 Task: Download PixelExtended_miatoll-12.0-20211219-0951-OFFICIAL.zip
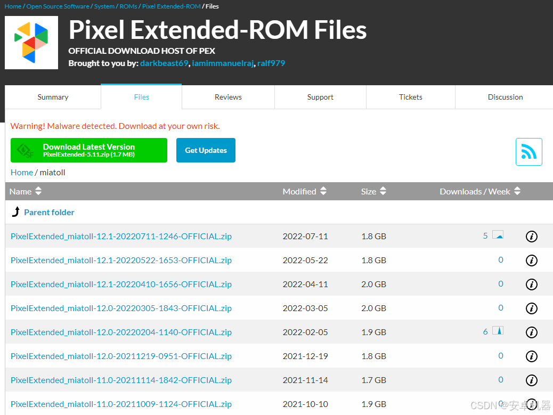click(121, 356)
